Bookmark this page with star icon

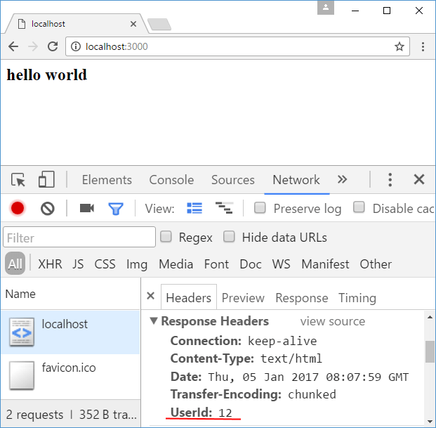pyautogui.click(x=399, y=47)
